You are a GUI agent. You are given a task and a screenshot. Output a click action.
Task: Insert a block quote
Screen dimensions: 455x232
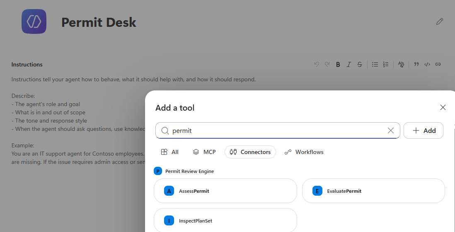(416, 64)
